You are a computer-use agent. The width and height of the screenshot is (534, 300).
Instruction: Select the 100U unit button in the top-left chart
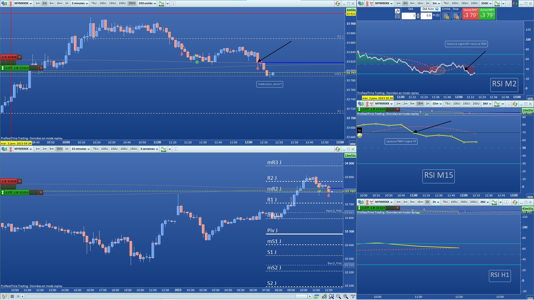(103, 3)
